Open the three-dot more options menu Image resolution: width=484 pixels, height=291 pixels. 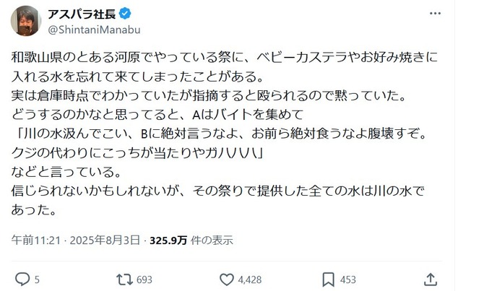[435, 13]
